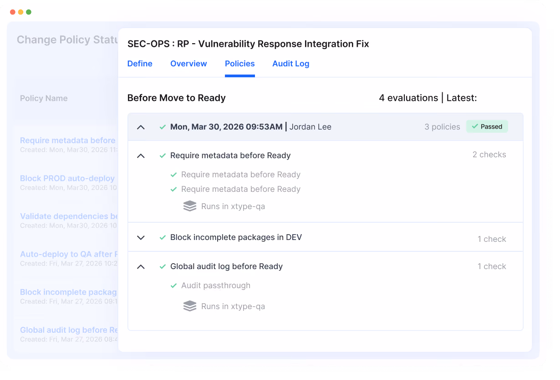The image size is (560, 380).
Task: Click the stack icon under Audit passthrough
Action: (190, 306)
